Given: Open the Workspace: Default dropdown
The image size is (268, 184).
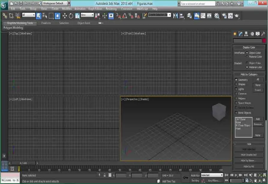Looking at the screenshot, I should point(55,3).
